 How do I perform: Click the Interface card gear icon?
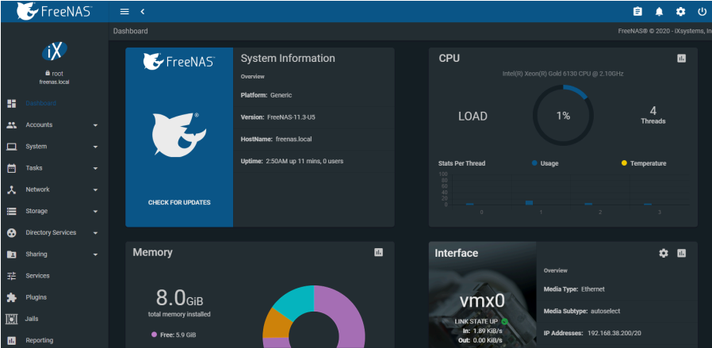[x=664, y=253]
